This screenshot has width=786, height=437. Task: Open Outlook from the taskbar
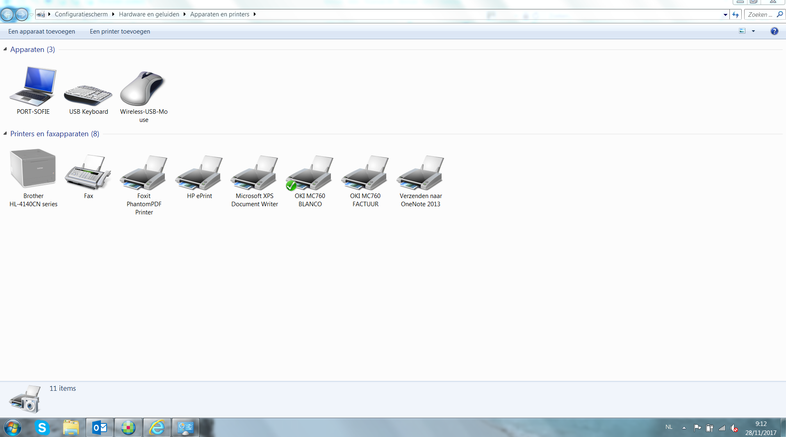point(100,428)
